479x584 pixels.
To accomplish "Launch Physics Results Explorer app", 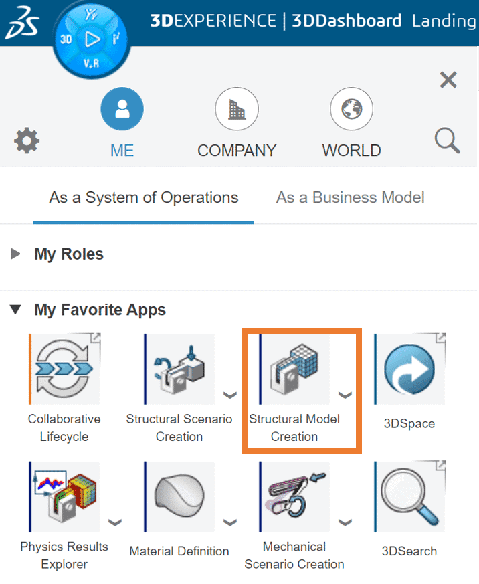I will click(x=65, y=496).
